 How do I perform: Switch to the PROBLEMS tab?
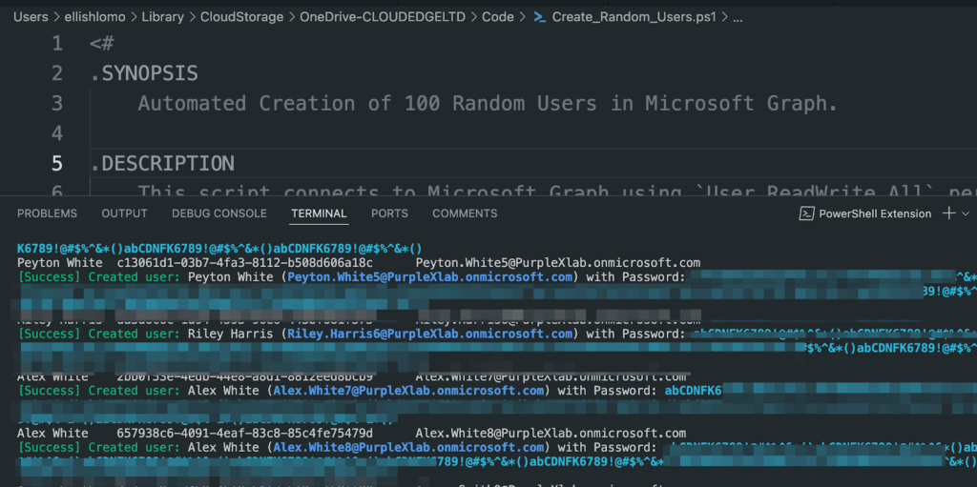[x=48, y=213]
